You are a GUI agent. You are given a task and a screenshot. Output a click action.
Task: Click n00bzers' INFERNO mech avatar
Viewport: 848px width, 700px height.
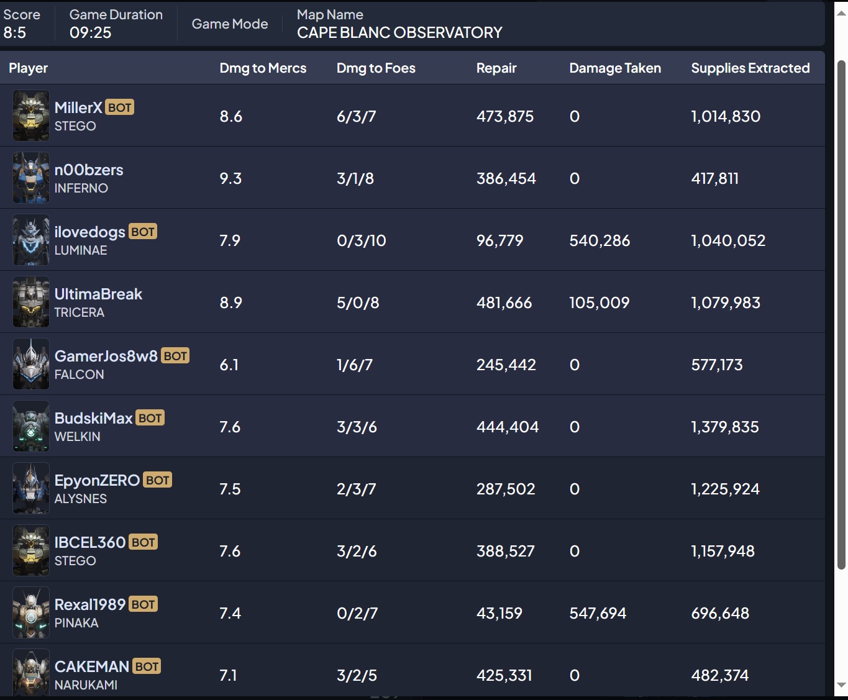click(31, 178)
